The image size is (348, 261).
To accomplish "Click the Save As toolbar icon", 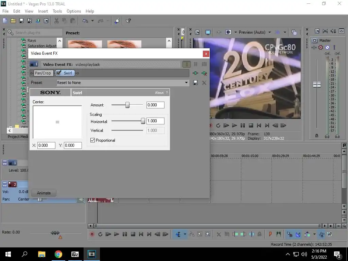I will coord(30,21).
